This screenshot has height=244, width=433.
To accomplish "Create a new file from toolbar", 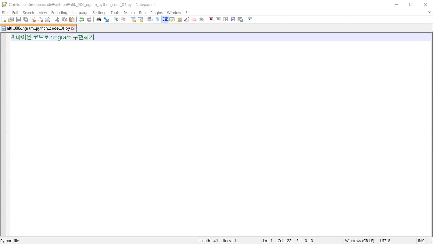I will 4,20.
